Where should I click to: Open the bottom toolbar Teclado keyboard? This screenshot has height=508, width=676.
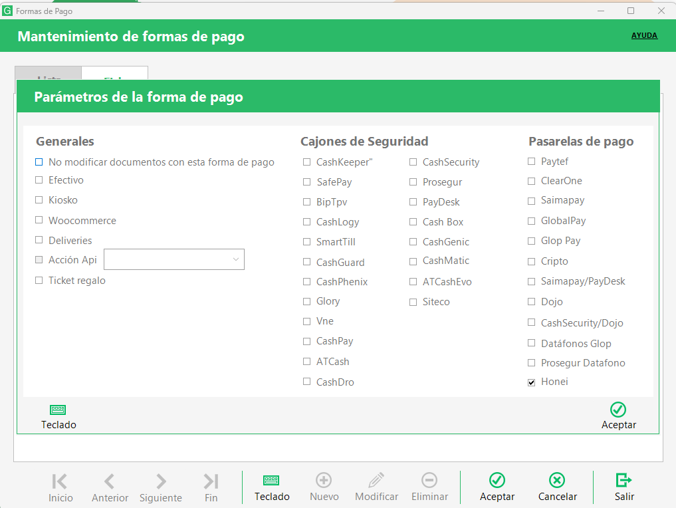tap(271, 481)
